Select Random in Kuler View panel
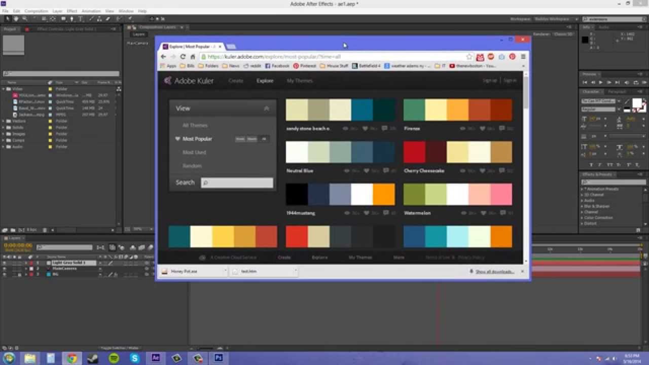Viewport: 649px width, 365px height. (x=192, y=166)
